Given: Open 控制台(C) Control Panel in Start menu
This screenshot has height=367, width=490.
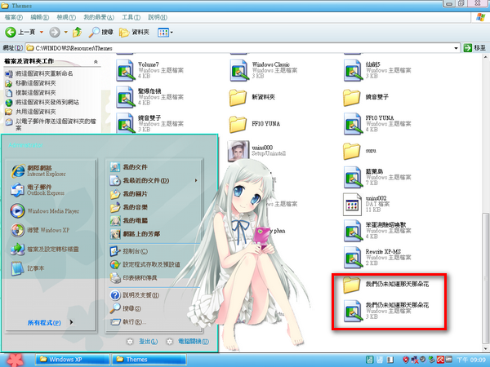Looking at the screenshot, I should point(128,251).
